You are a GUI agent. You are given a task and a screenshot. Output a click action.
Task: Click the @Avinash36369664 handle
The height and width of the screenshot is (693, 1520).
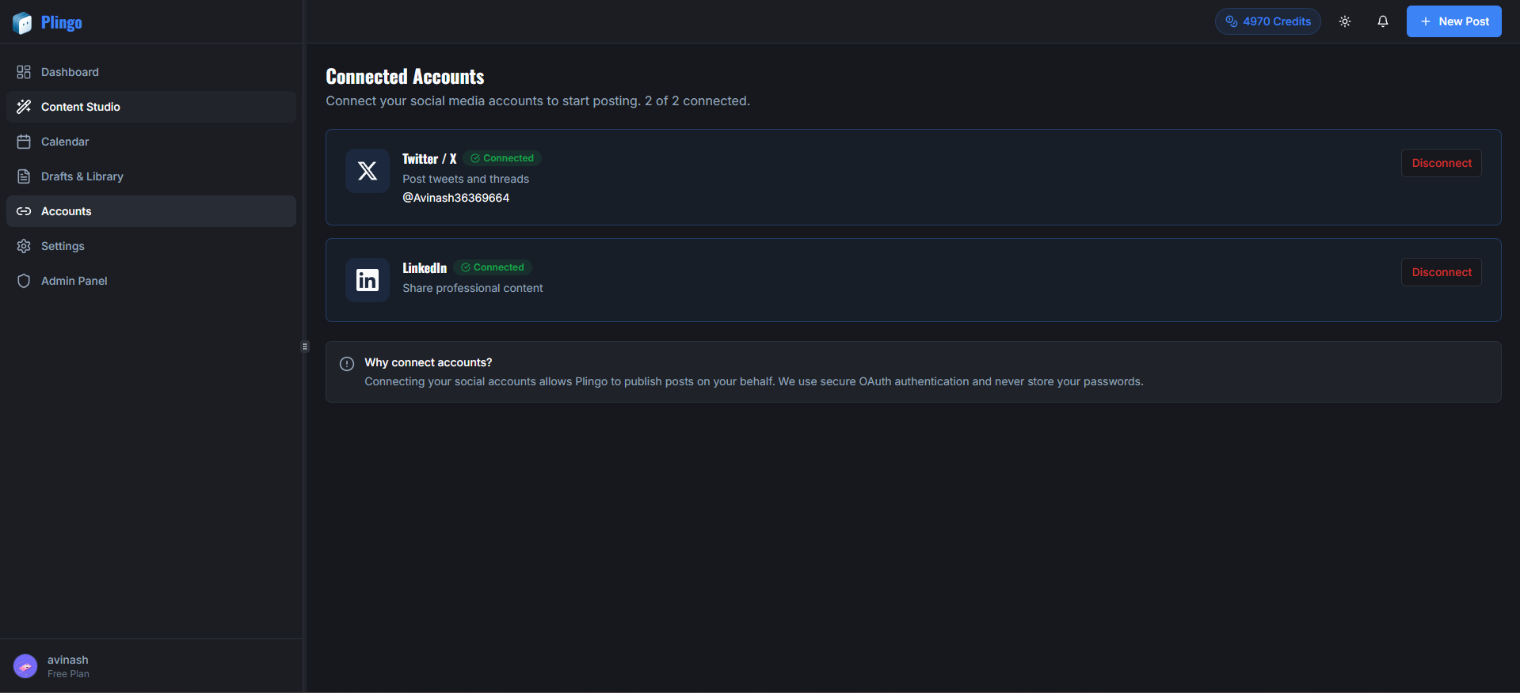(456, 198)
